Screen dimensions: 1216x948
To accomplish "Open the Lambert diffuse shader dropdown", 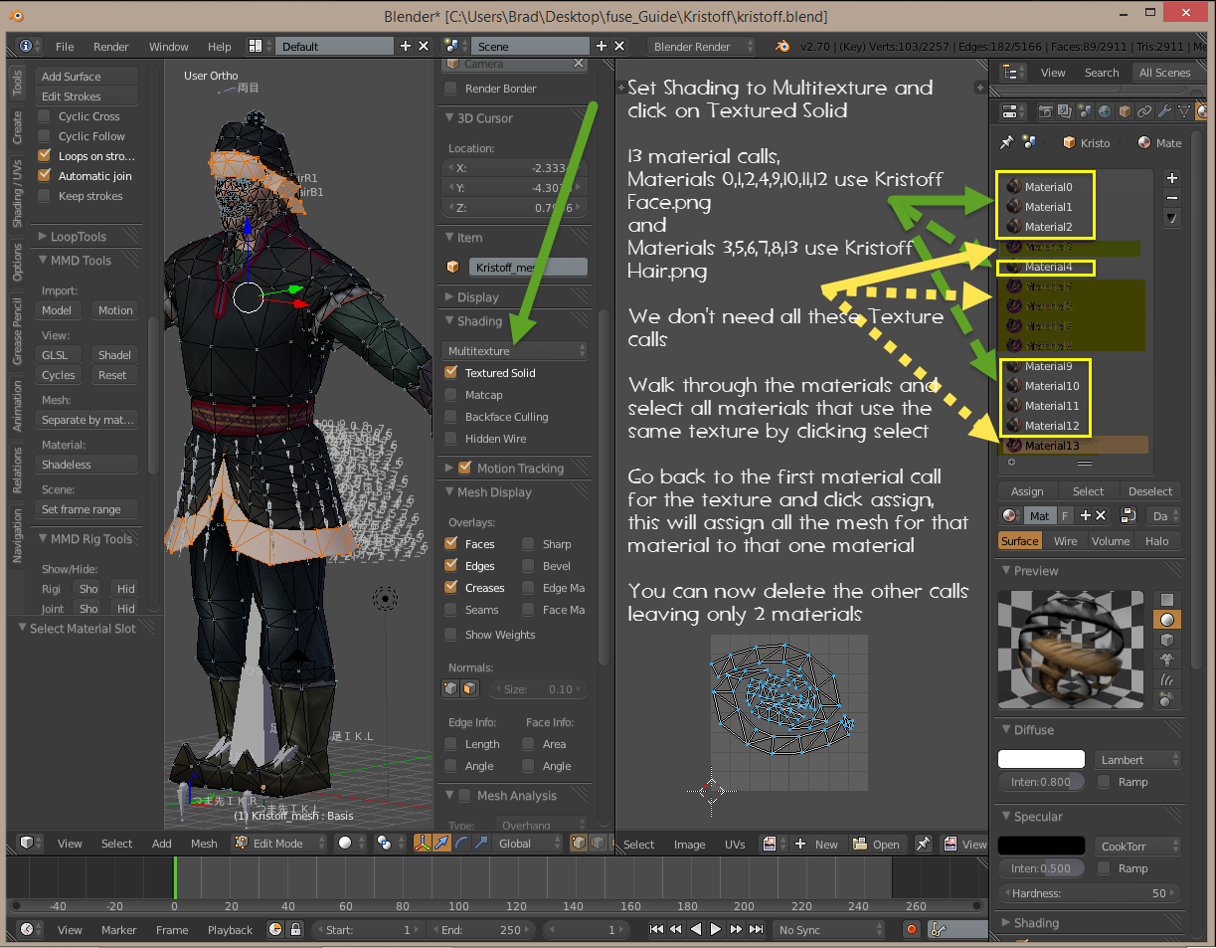I will (x=1137, y=759).
